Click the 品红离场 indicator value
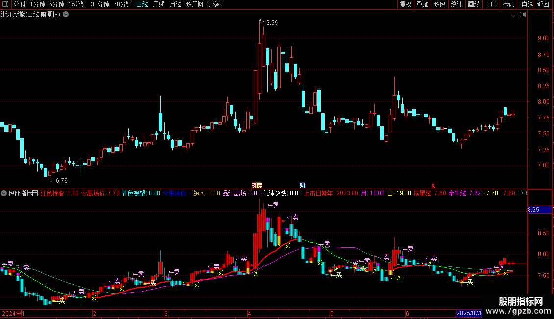Viewport: 554px width, 319px height. point(241,193)
